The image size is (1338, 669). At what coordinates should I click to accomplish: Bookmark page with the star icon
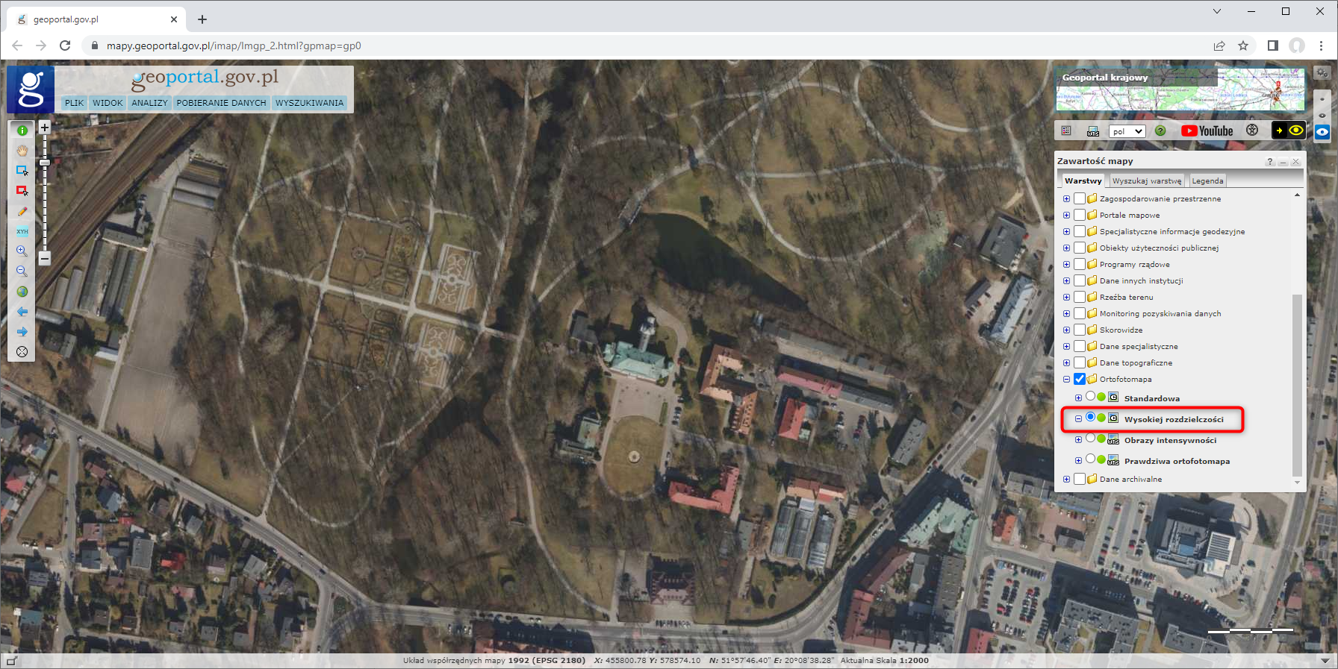tap(1243, 45)
